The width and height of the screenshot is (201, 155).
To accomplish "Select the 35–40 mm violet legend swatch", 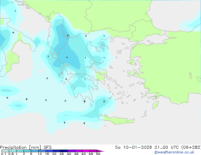I will pyautogui.click(x=79, y=151).
